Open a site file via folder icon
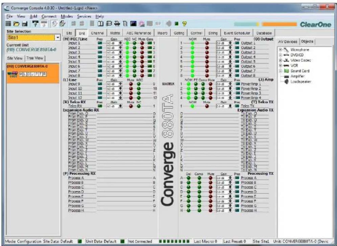 click(x=16, y=24)
